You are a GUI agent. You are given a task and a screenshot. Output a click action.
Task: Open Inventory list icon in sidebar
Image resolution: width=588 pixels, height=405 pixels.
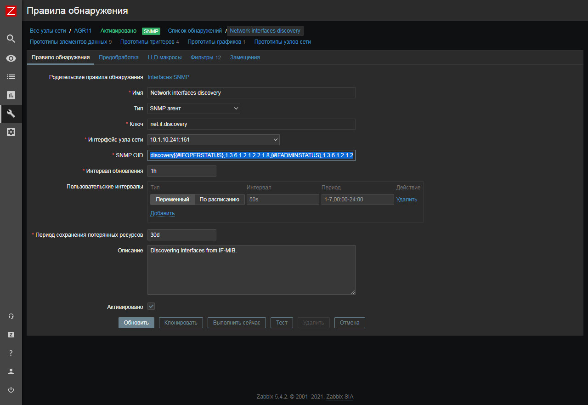pos(11,77)
